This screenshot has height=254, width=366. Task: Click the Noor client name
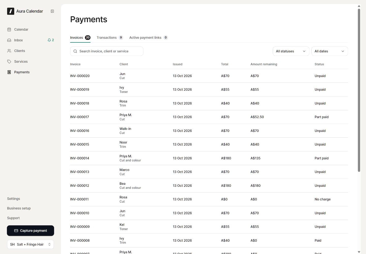click(x=123, y=142)
